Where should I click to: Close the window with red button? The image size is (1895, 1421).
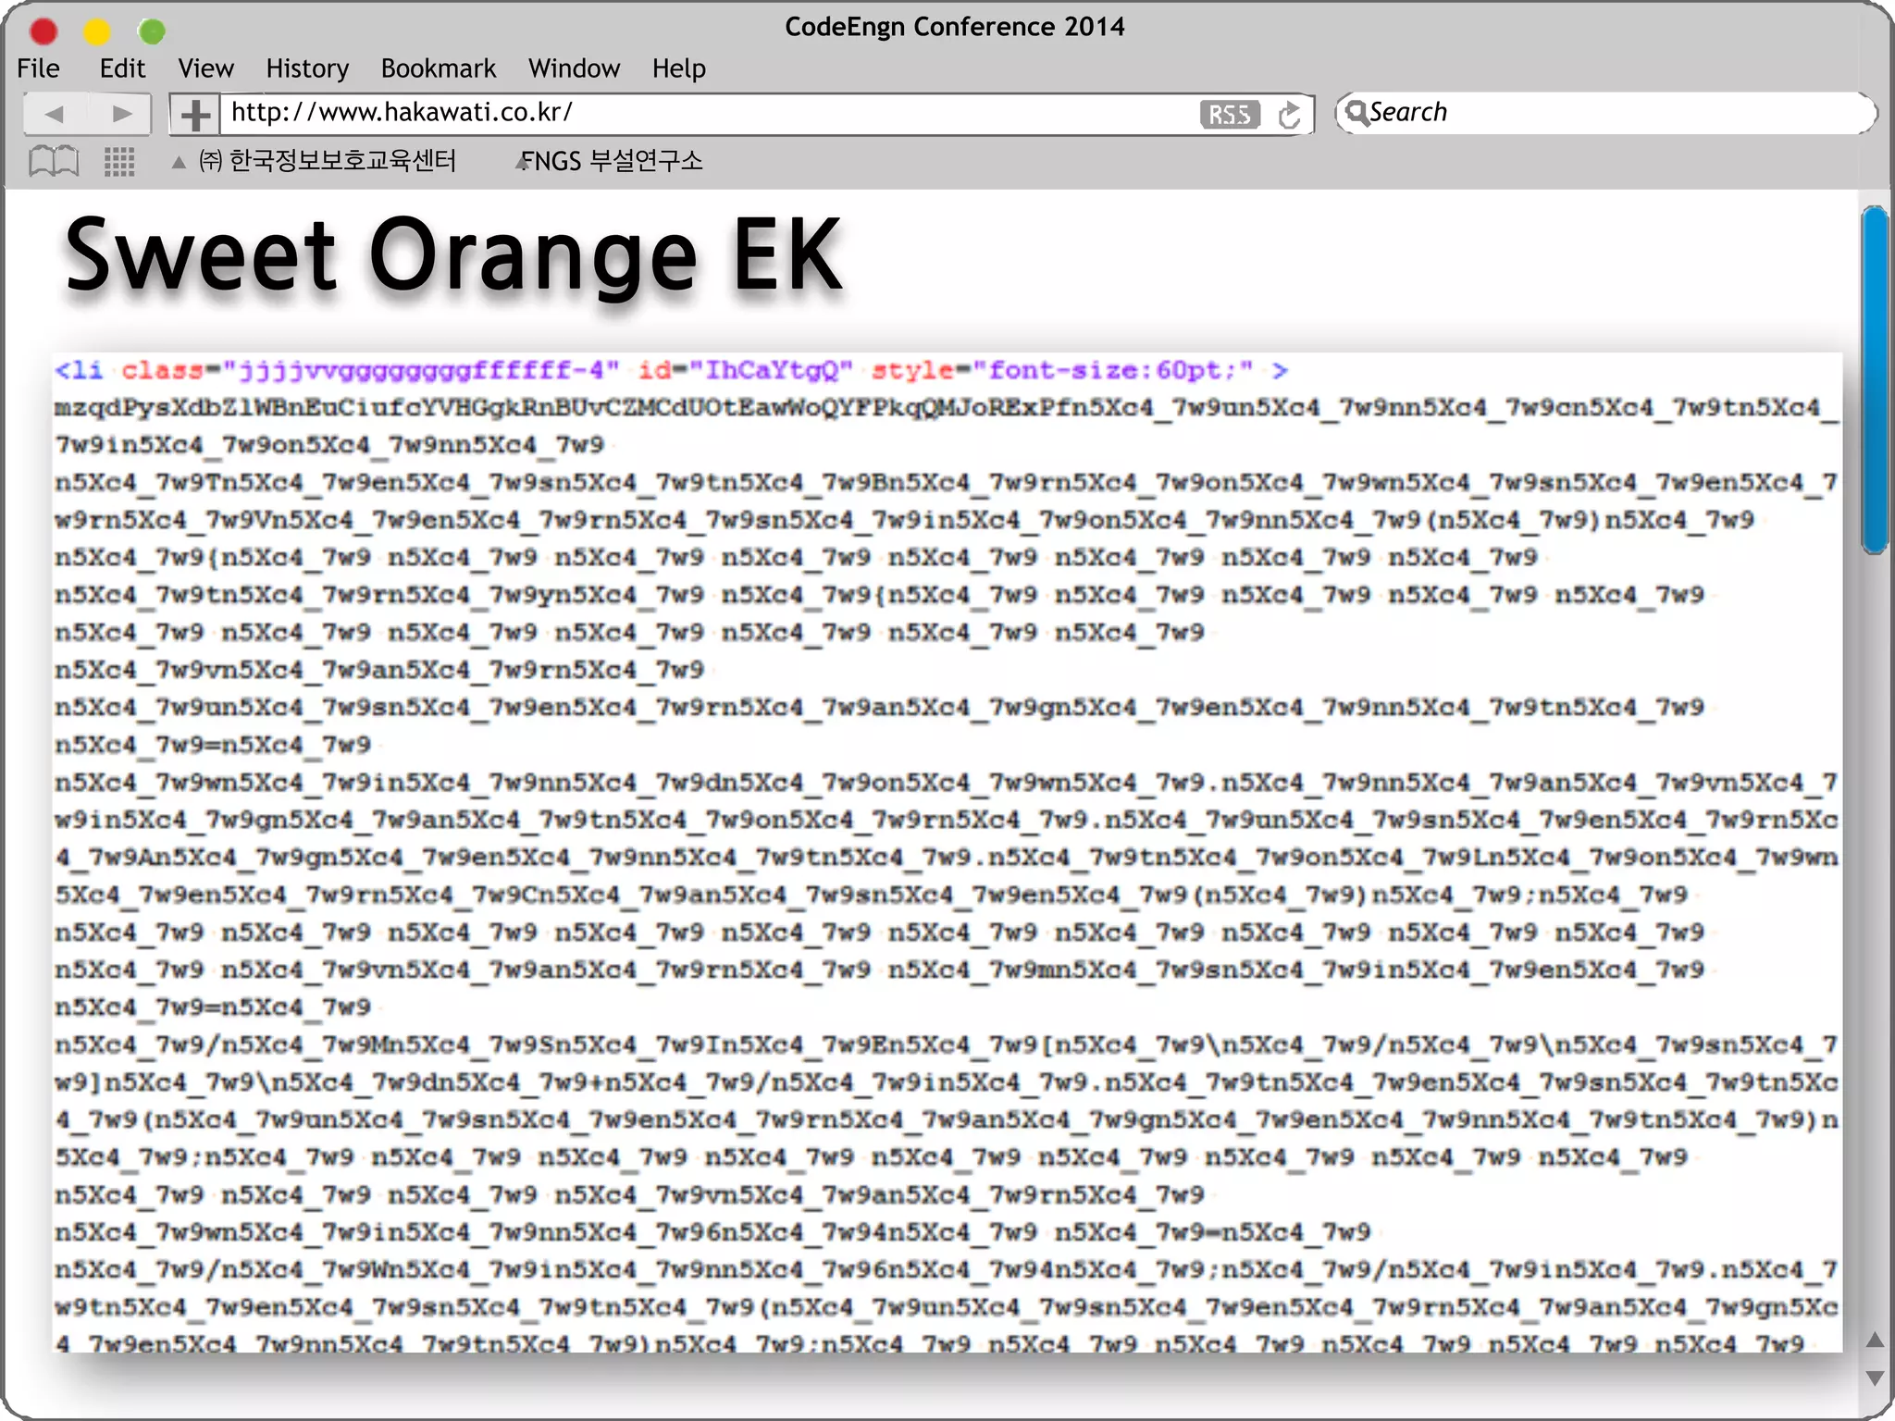[x=43, y=32]
